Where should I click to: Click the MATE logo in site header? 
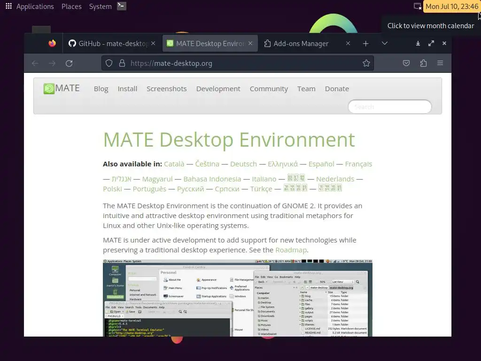[x=62, y=89]
